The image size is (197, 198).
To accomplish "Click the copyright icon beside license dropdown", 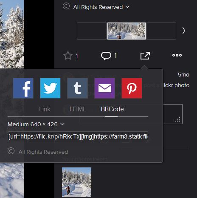I will click(66, 6).
